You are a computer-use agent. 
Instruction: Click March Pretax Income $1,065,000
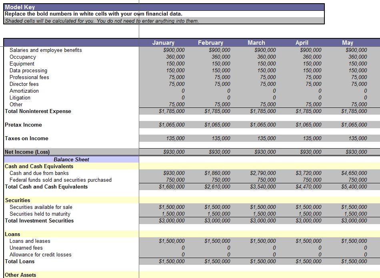click(263, 125)
